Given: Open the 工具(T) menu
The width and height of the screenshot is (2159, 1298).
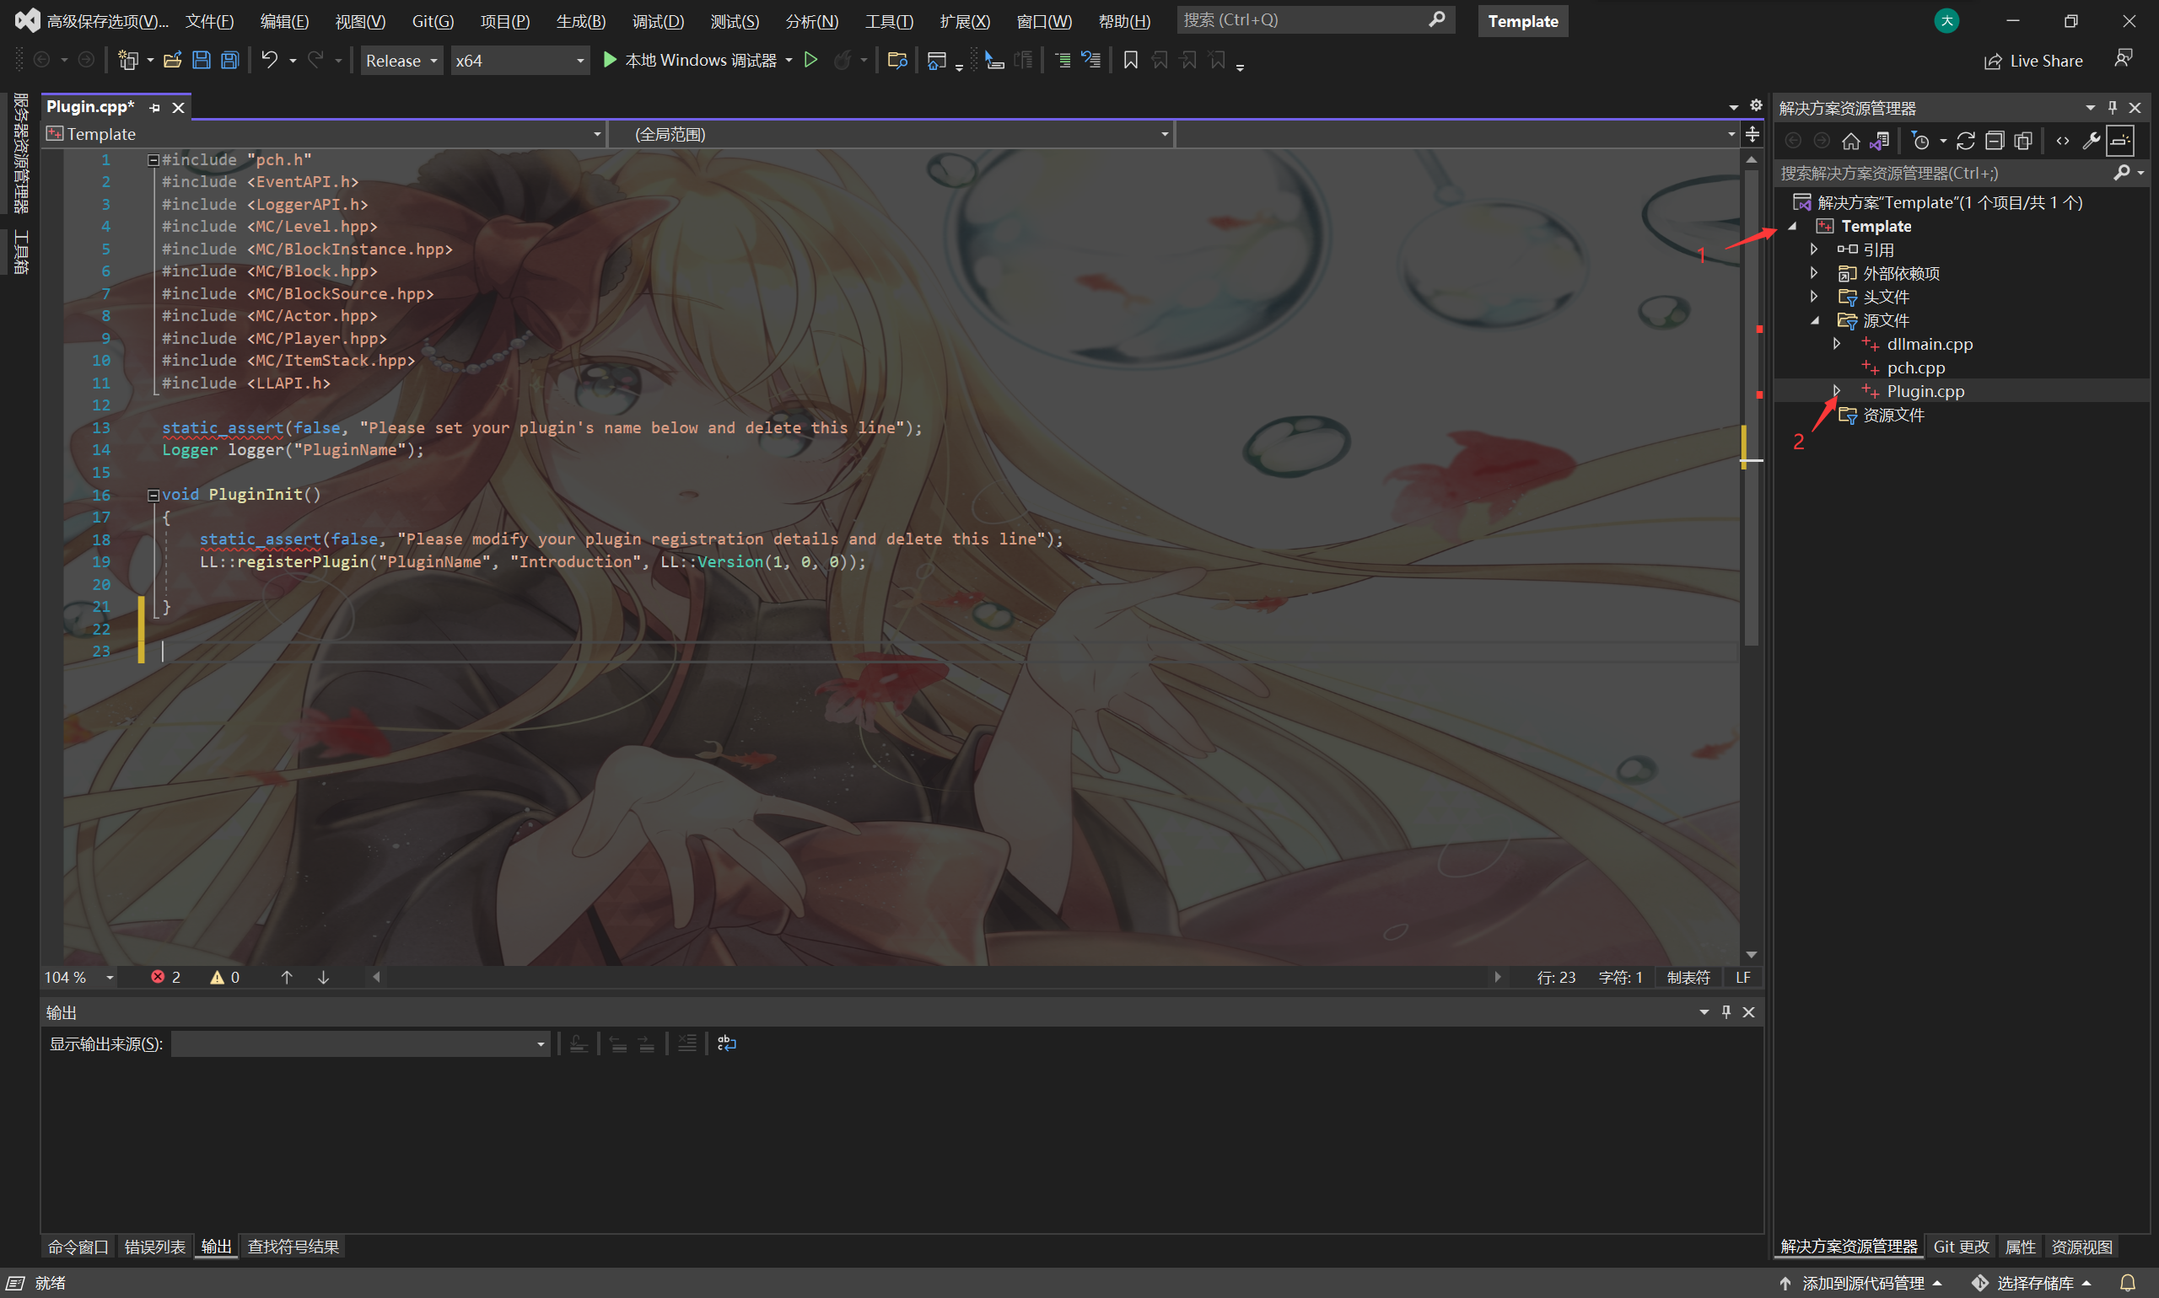Looking at the screenshot, I should coord(889,21).
